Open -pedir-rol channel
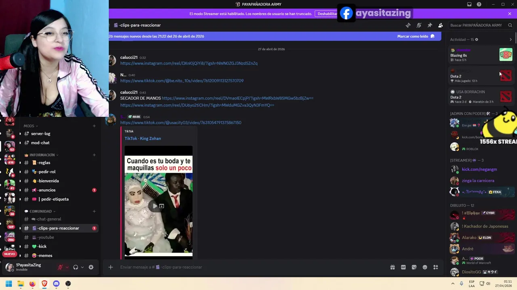 (60, 172)
